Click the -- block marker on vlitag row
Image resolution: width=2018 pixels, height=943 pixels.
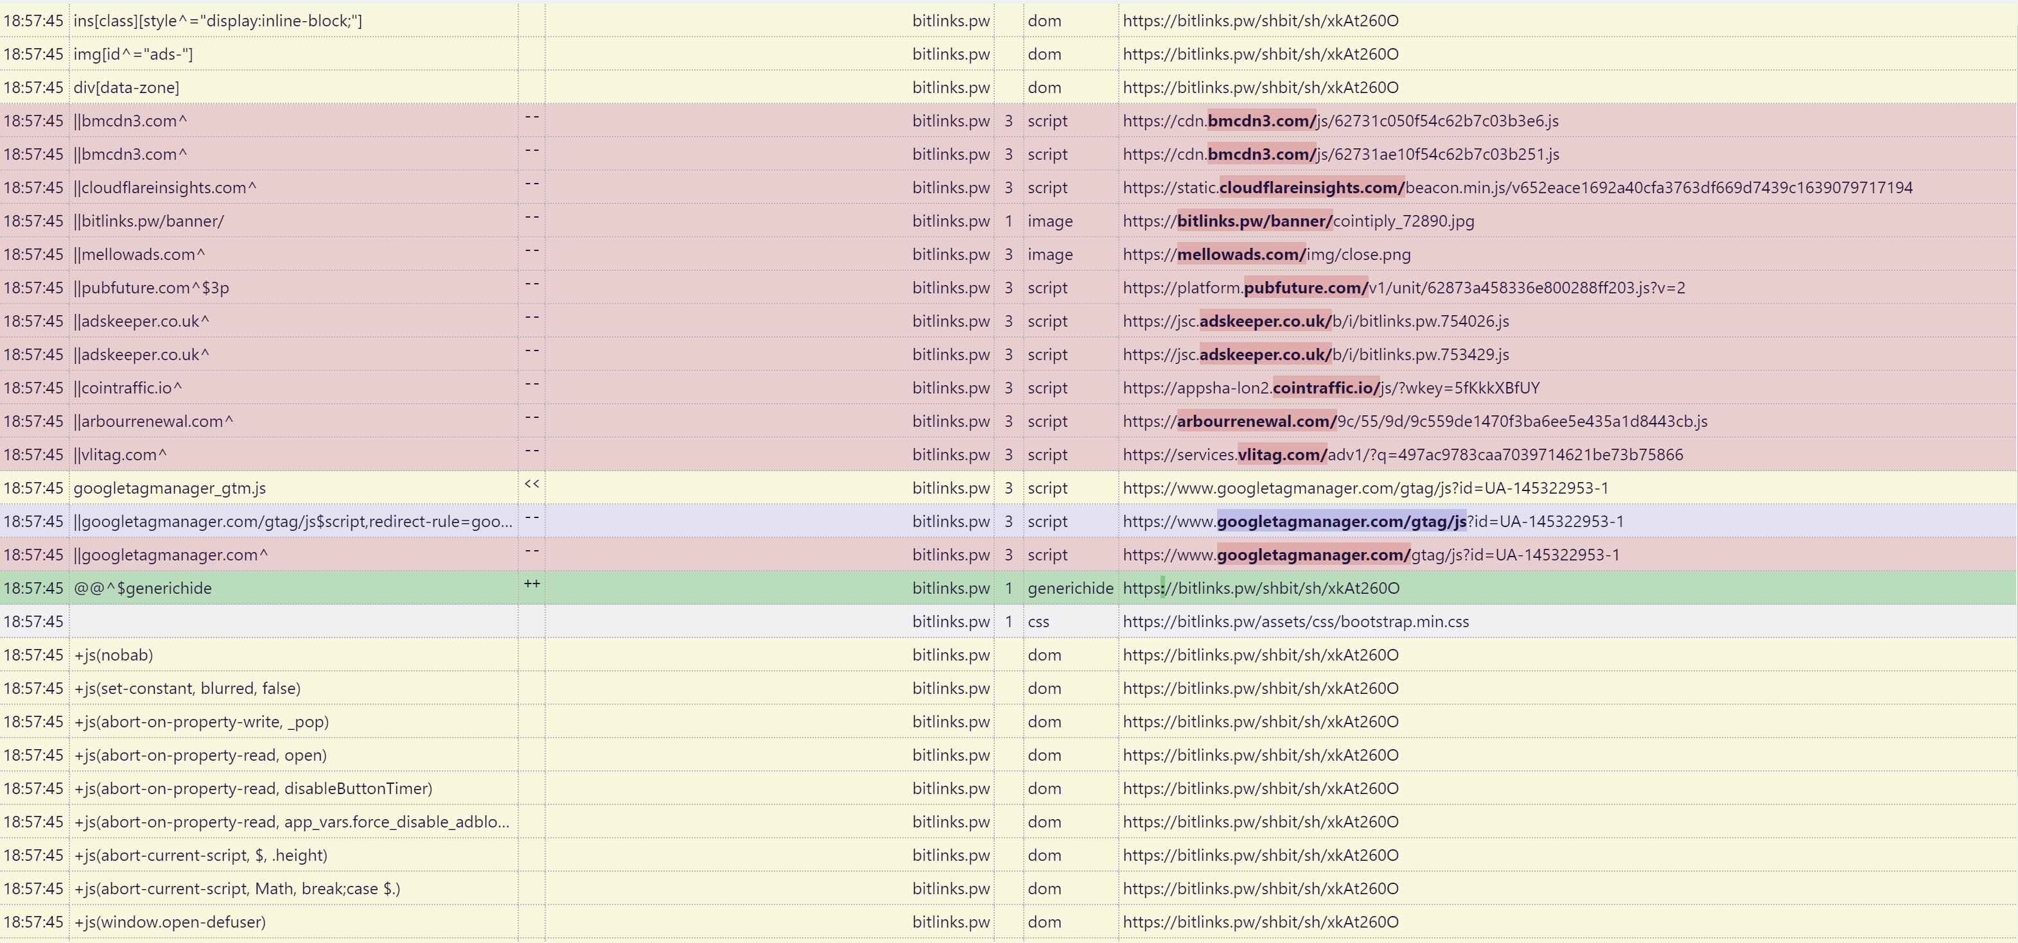tap(532, 451)
